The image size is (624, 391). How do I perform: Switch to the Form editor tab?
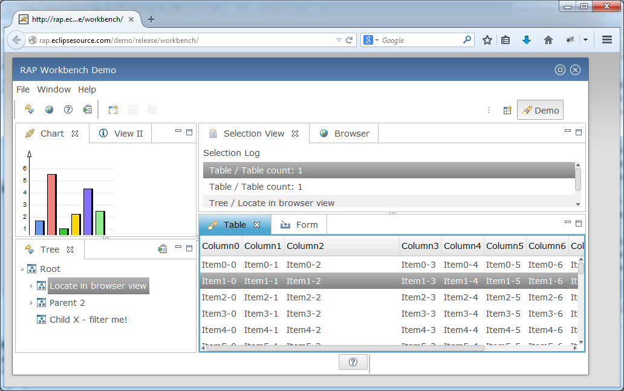(299, 225)
